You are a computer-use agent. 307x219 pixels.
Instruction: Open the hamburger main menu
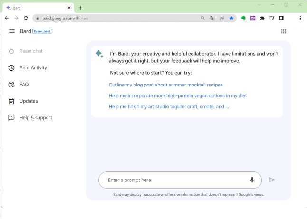click(12, 31)
